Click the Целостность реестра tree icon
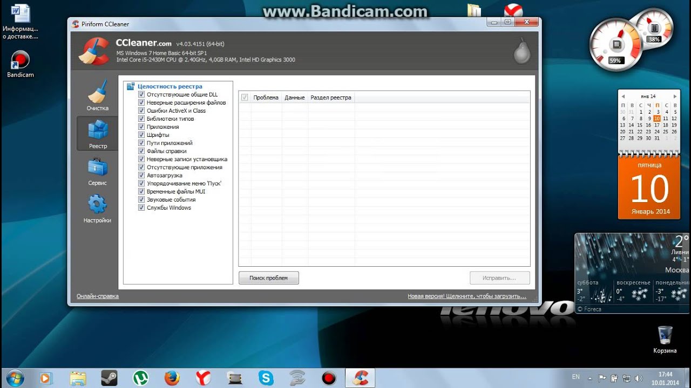Image resolution: width=691 pixels, height=388 pixels. (131, 86)
